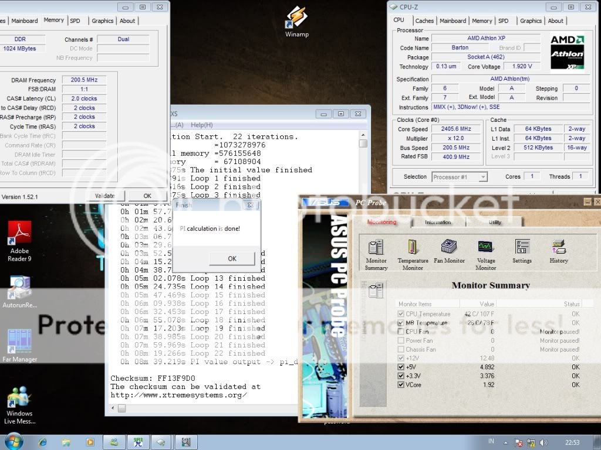Open the Settings icon in PC Probe
Viewport: 601px width, 450px height.
(522, 251)
